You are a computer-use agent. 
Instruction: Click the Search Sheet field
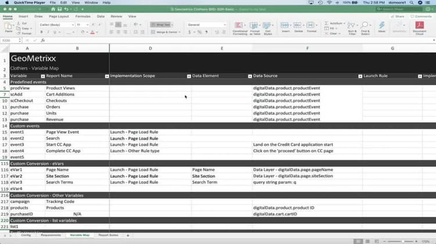(399, 9)
